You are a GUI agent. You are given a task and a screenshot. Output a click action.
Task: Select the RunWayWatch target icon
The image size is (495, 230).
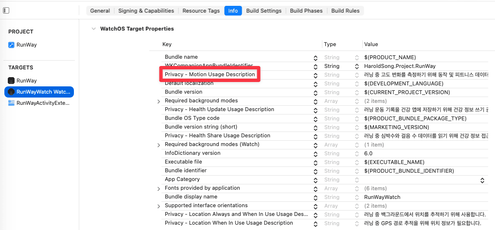(11, 92)
